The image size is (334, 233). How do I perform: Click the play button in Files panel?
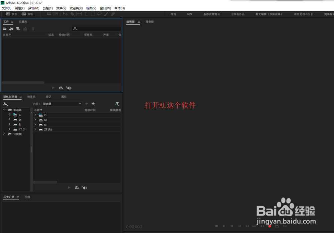point(53,88)
